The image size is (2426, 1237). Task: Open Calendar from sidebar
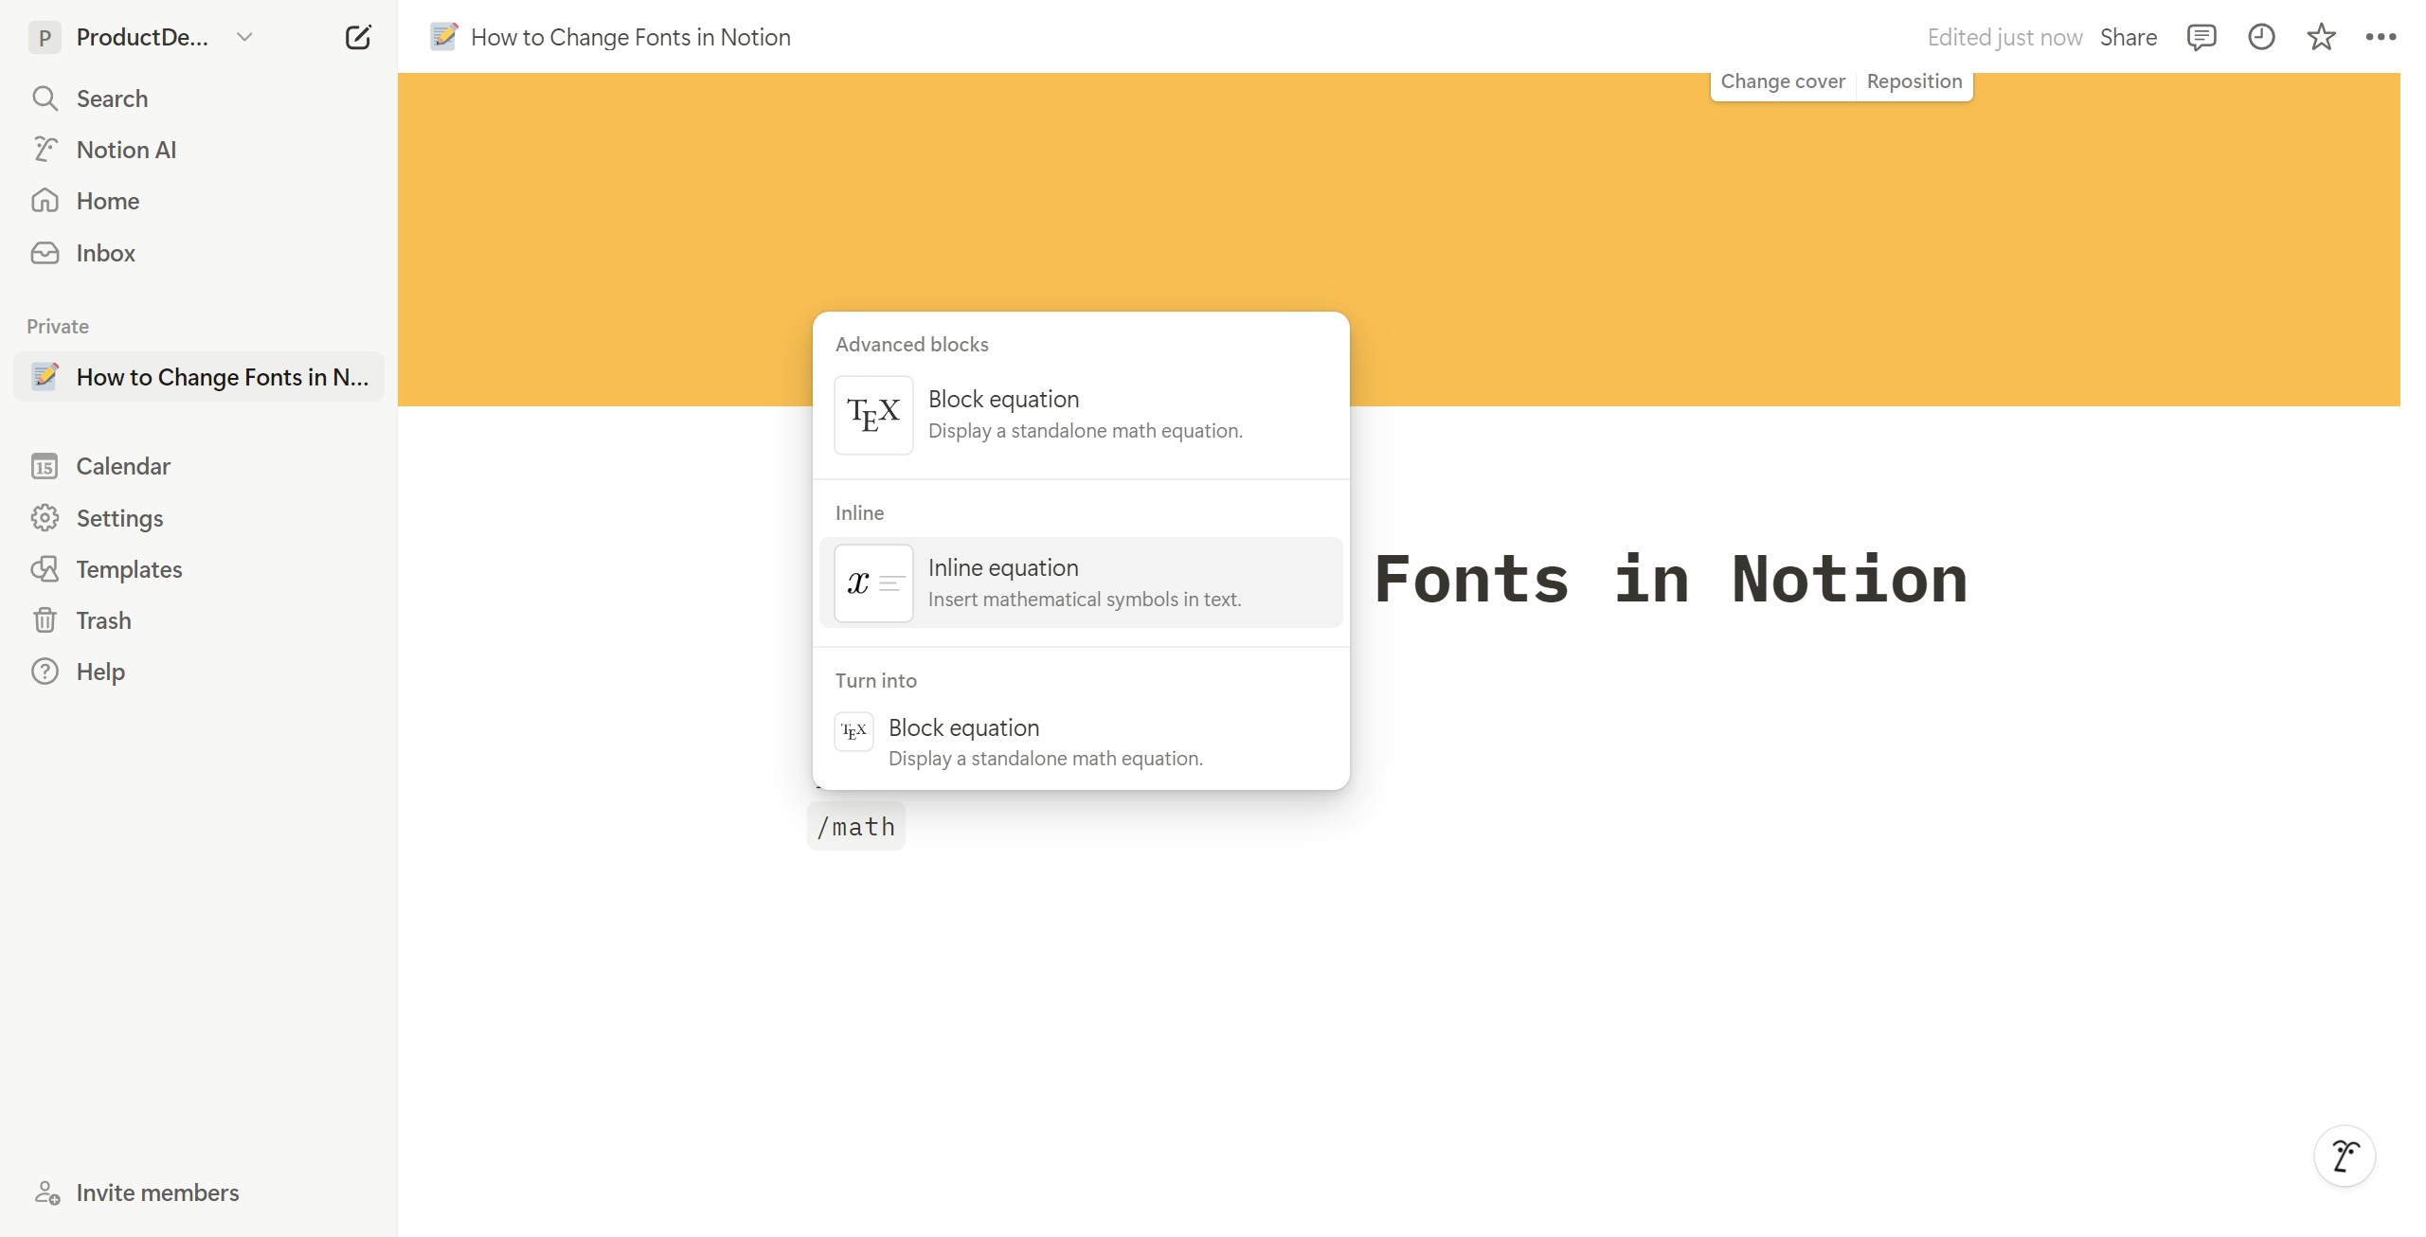click(x=198, y=466)
